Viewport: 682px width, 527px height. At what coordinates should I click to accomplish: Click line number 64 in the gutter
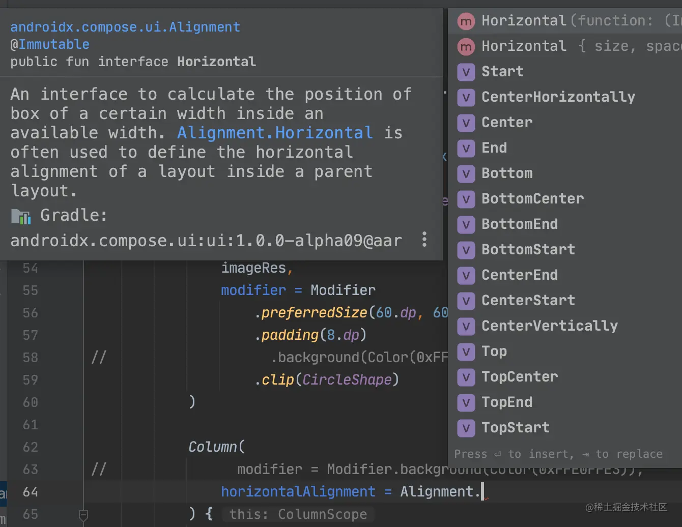pyautogui.click(x=31, y=492)
